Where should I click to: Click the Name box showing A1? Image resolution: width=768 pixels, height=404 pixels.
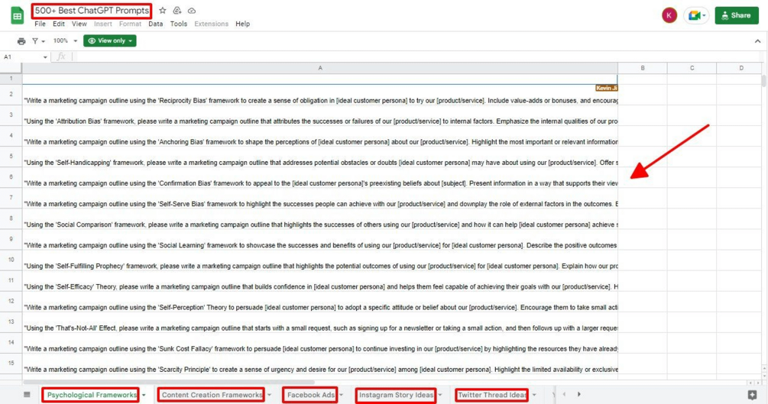(21, 57)
